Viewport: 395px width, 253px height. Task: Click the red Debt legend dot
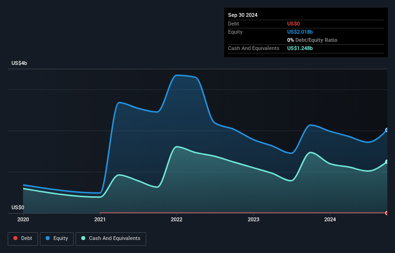(x=15, y=238)
